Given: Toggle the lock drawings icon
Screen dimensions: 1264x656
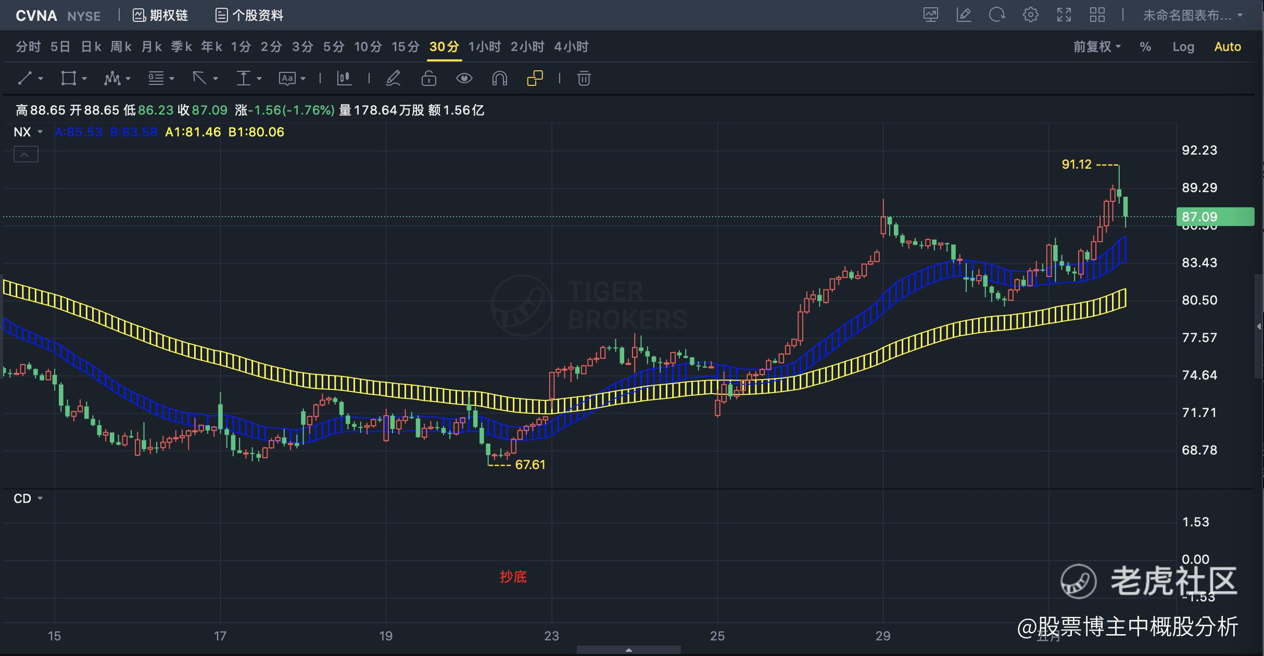Looking at the screenshot, I should tap(428, 79).
